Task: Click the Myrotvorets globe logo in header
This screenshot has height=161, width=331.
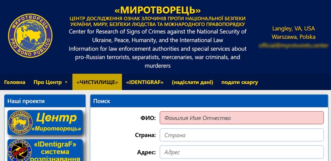Action: (30, 36)
